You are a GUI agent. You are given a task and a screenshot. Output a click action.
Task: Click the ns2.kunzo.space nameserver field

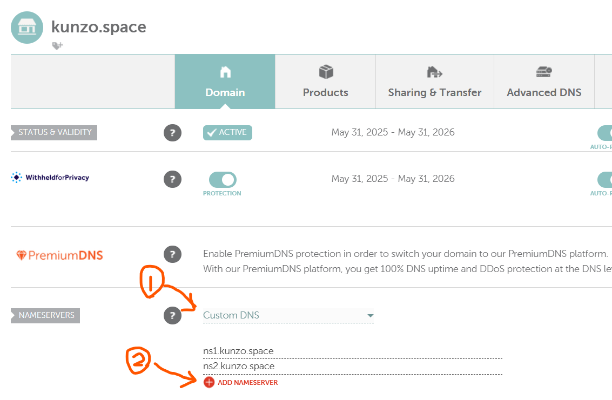coord(352,366)
